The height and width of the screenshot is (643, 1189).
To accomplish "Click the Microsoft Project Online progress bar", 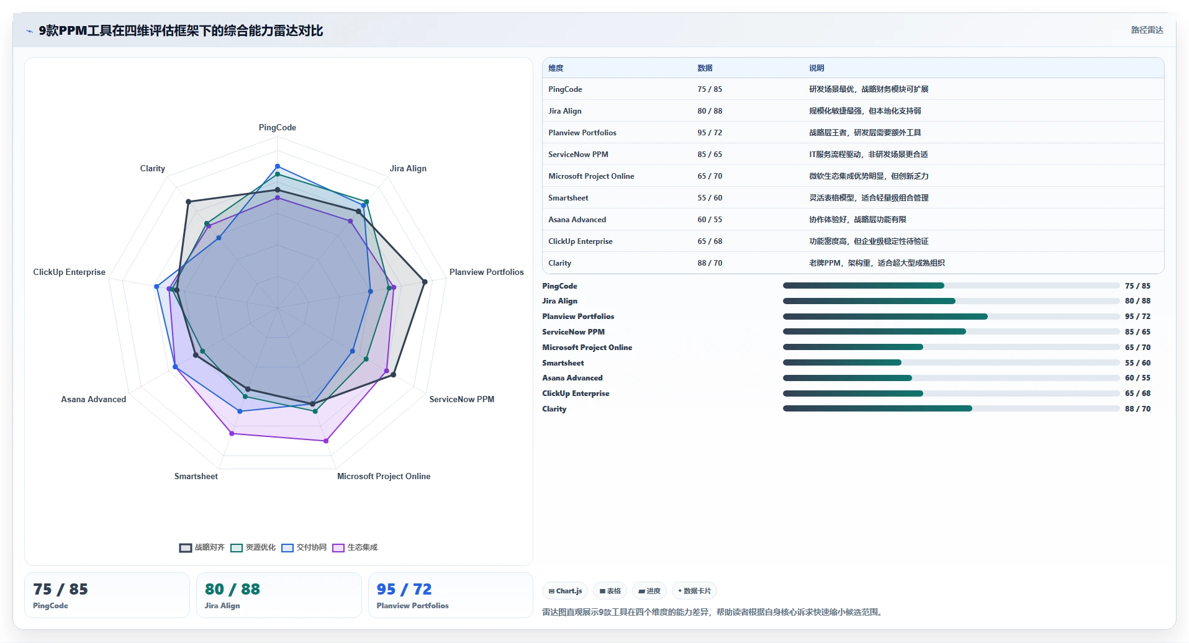I will pyautogui.click(x=951, y=347).
